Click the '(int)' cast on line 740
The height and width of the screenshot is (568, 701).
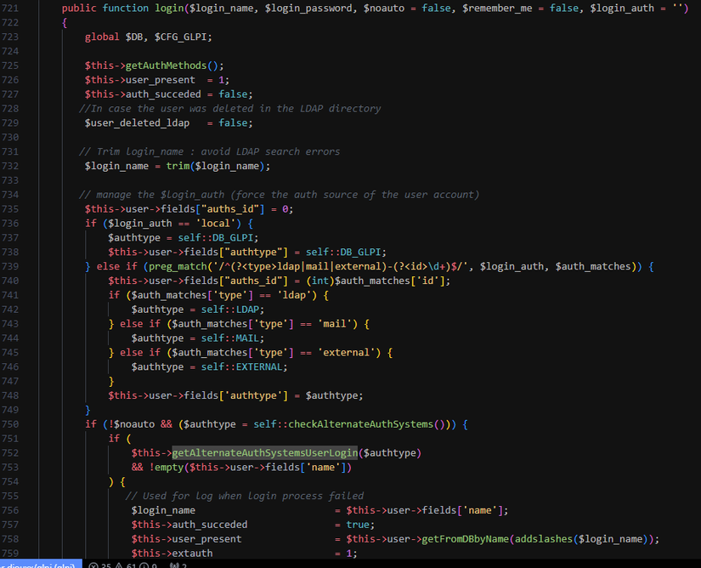coord(320,281)
